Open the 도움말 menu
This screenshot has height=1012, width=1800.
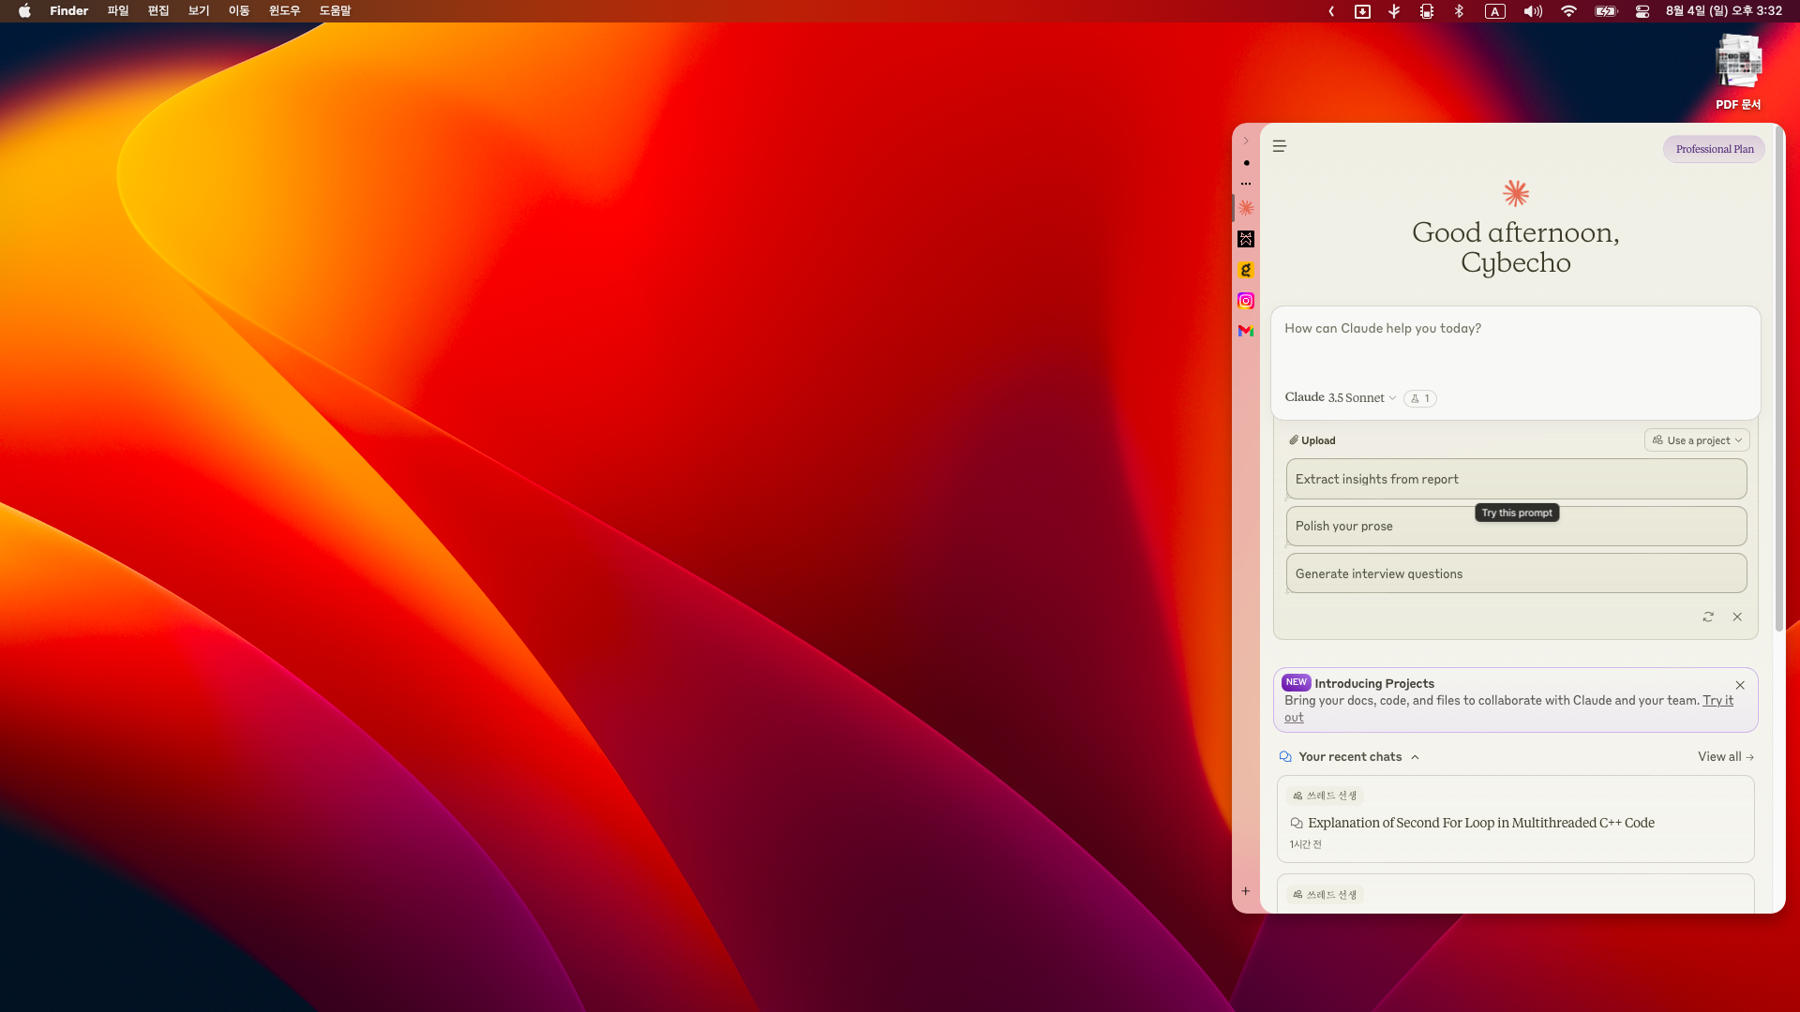point(335,11)
